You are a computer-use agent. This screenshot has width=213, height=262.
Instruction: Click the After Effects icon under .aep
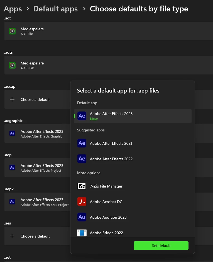point(12,168)
